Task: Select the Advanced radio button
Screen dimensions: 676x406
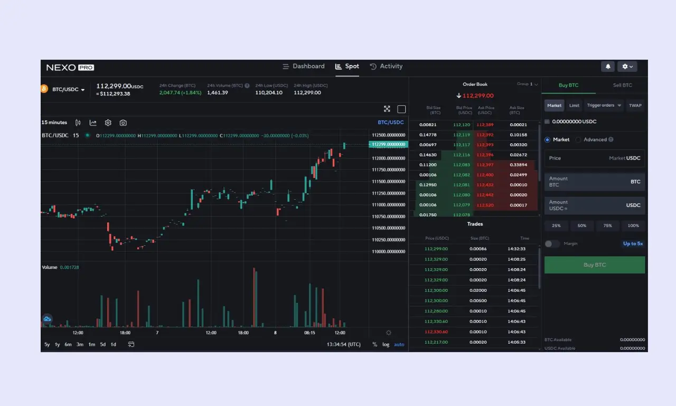Action: 578,139
